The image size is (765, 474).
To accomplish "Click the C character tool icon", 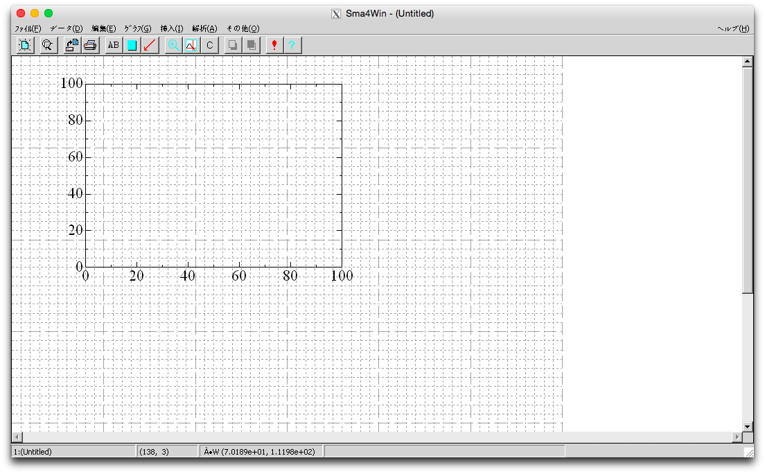I will click(209, 44).
